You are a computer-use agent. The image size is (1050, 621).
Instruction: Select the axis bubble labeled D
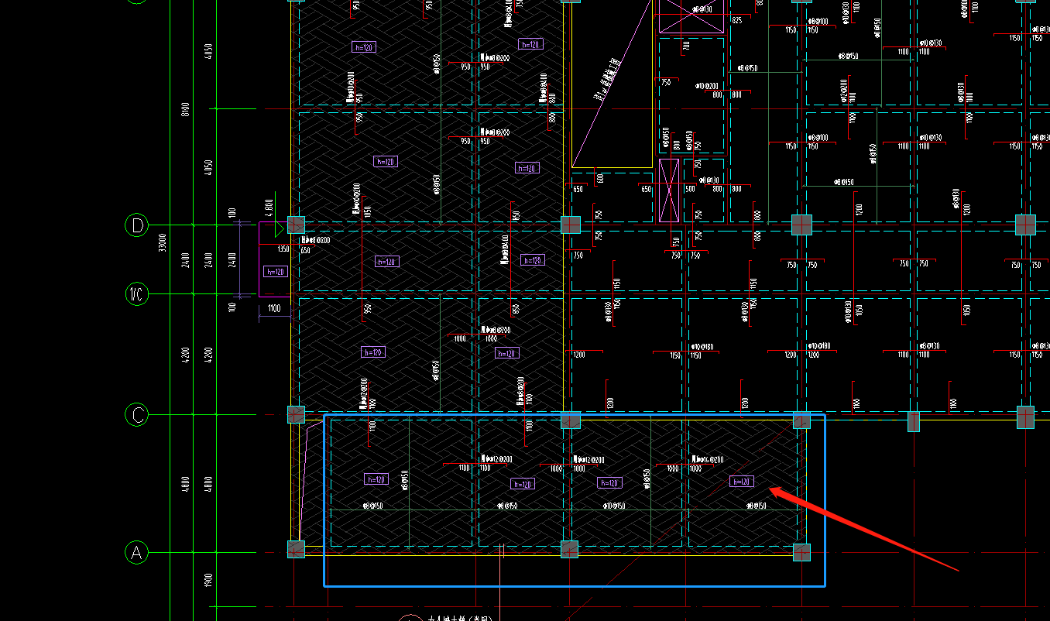136,225
